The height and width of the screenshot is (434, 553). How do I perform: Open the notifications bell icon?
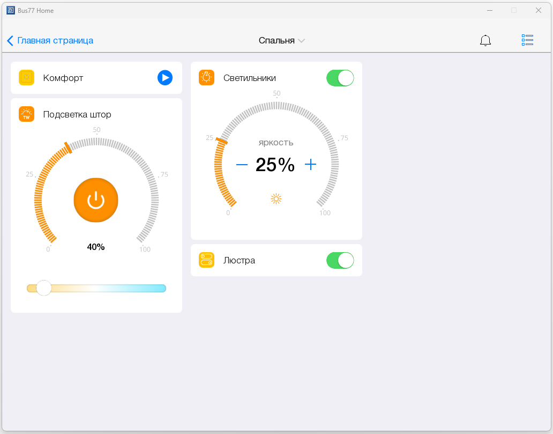pos(485,40)
